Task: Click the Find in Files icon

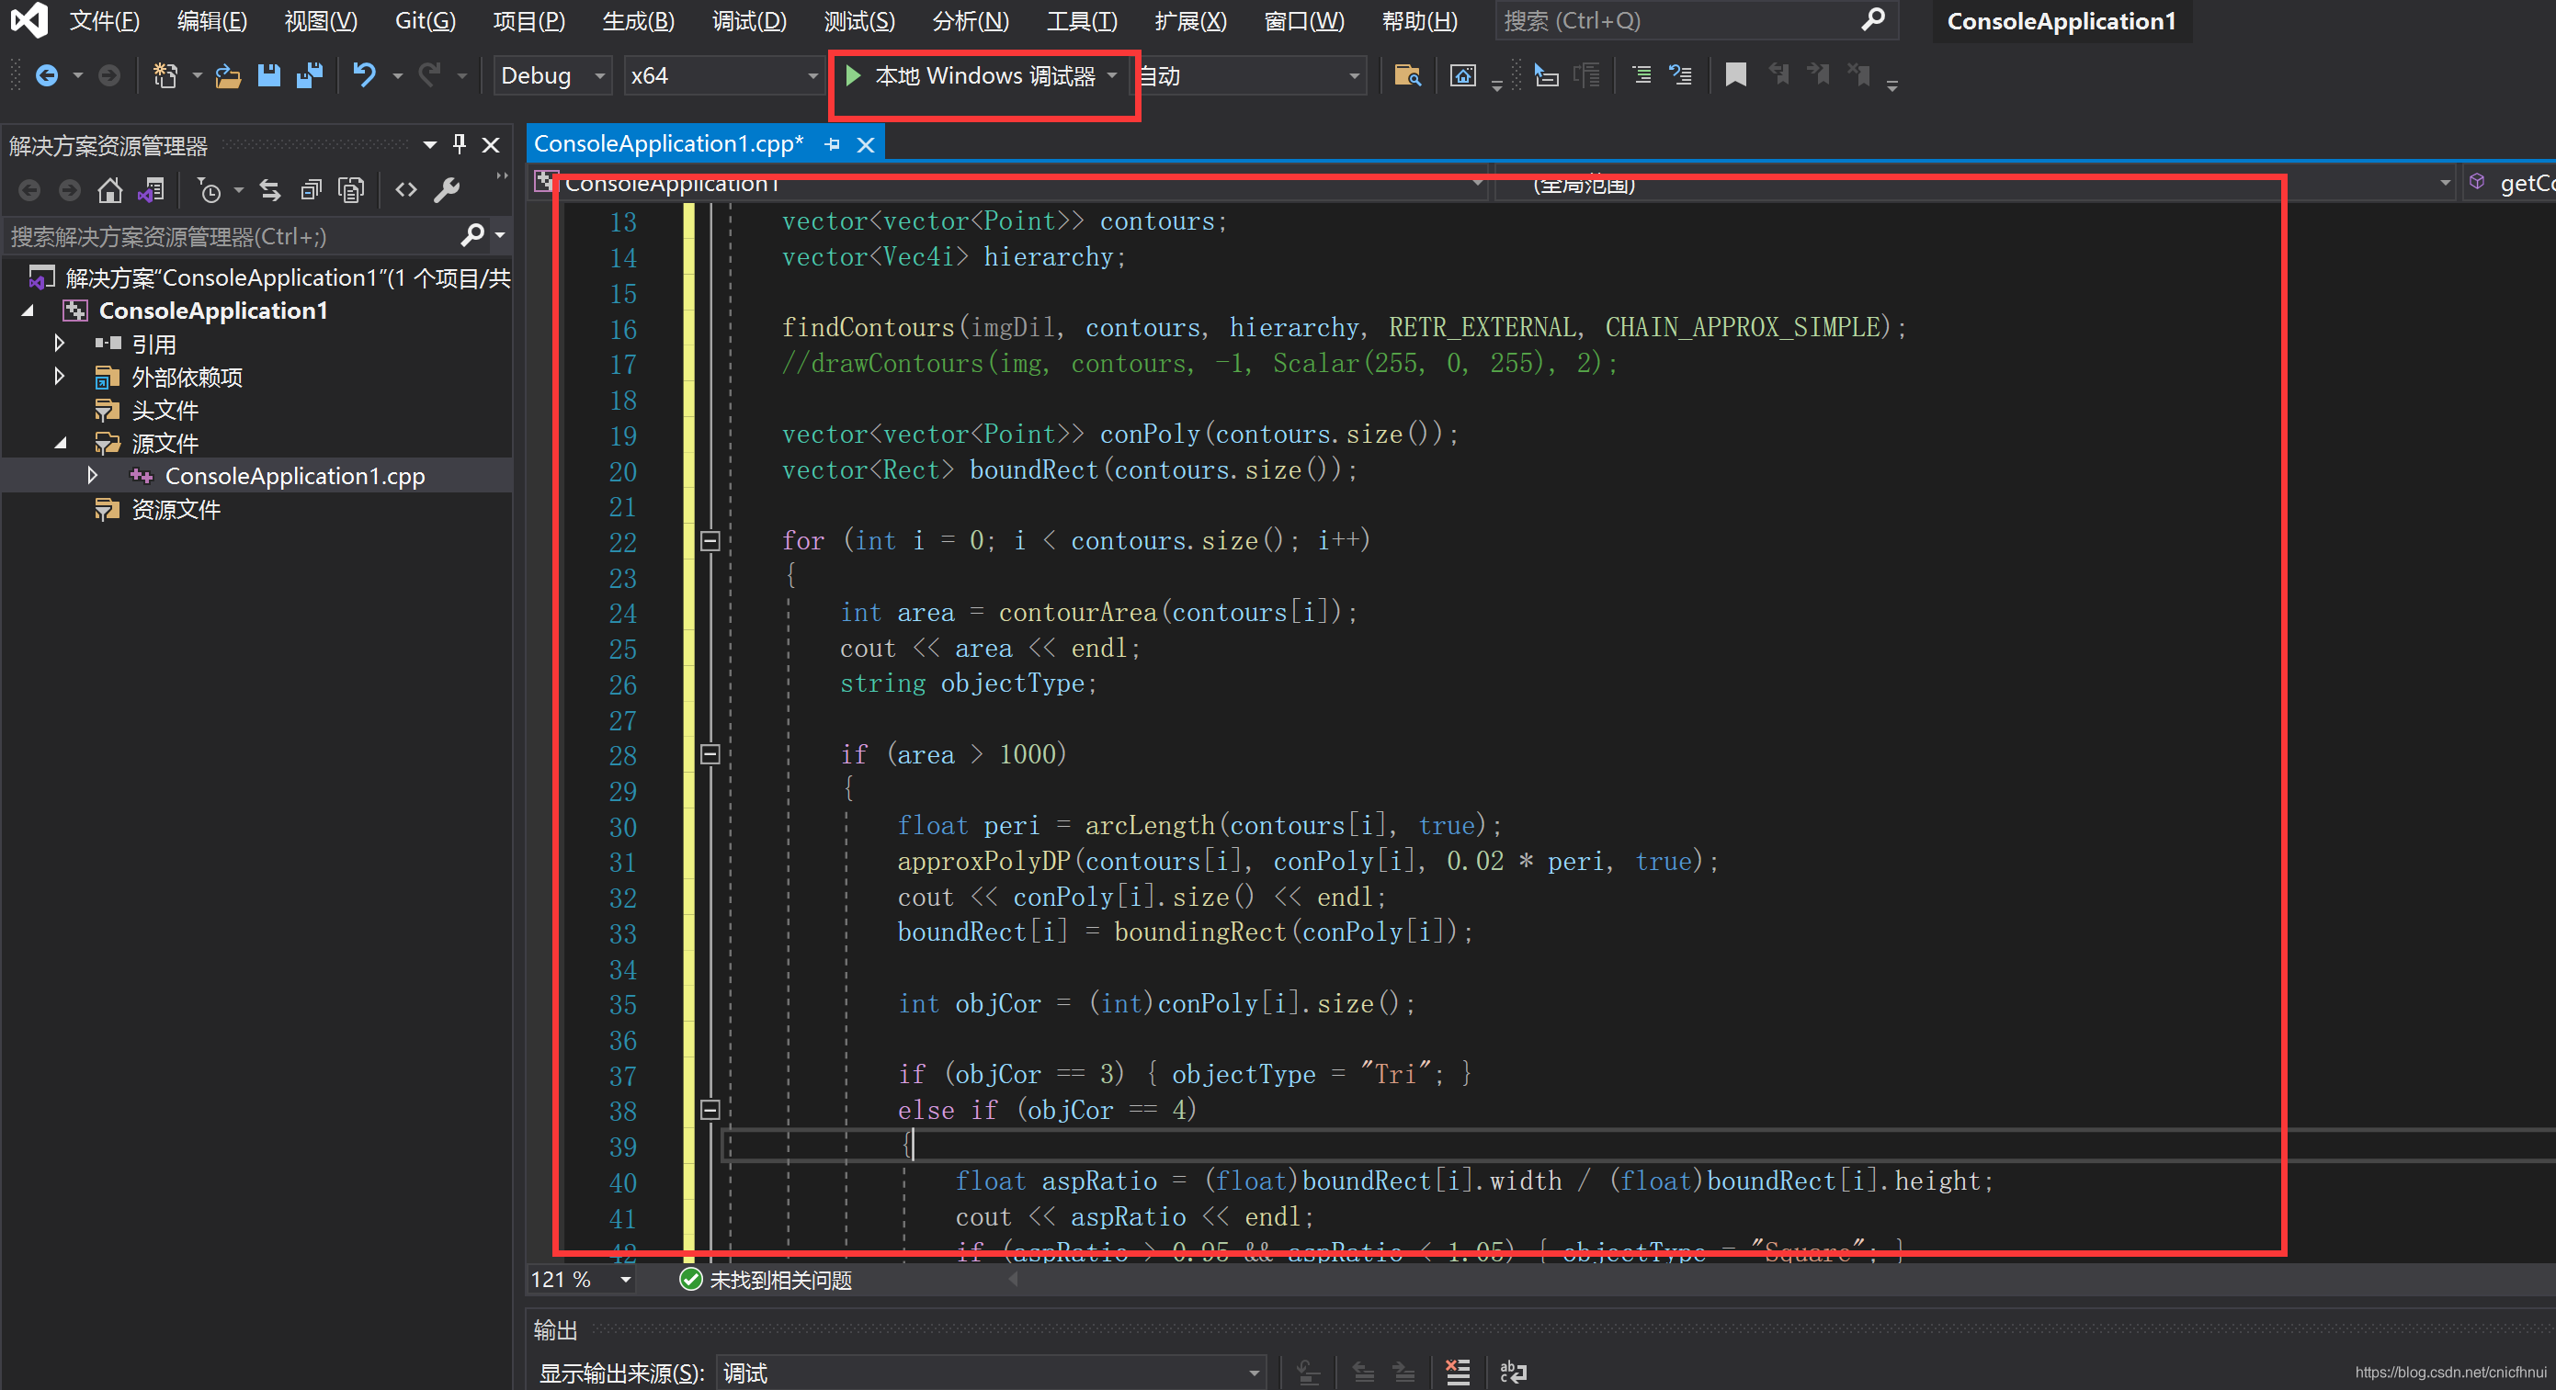Action: click(1407, 75)
